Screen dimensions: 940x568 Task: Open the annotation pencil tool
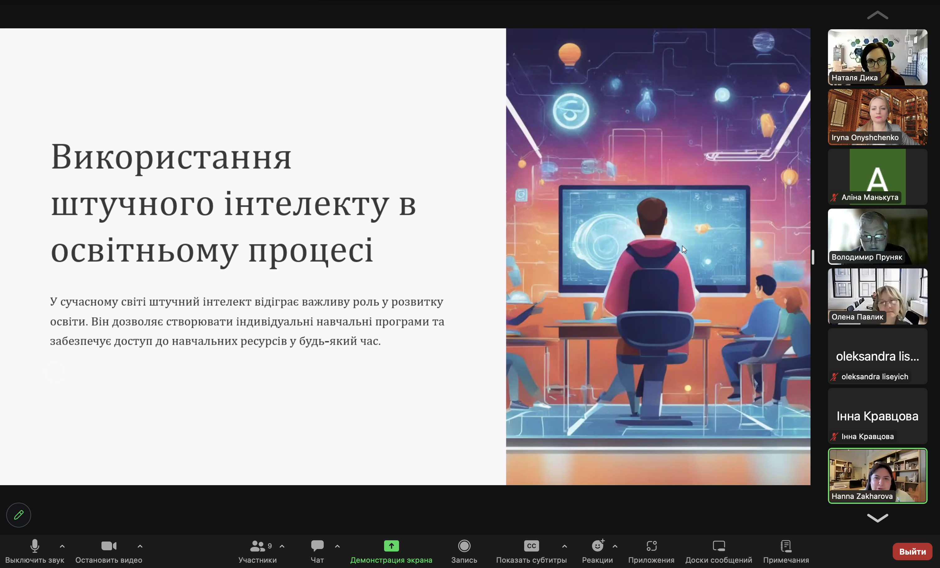click(18, 515)
